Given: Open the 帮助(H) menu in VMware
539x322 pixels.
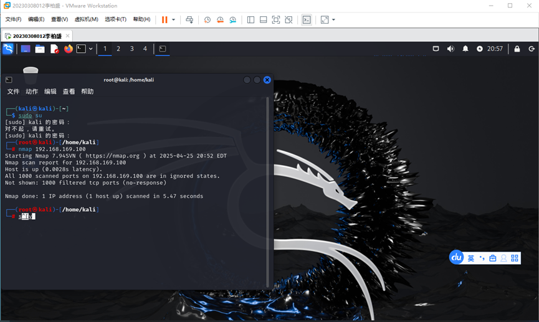Looking at the screenshot, I should [141, 19].
